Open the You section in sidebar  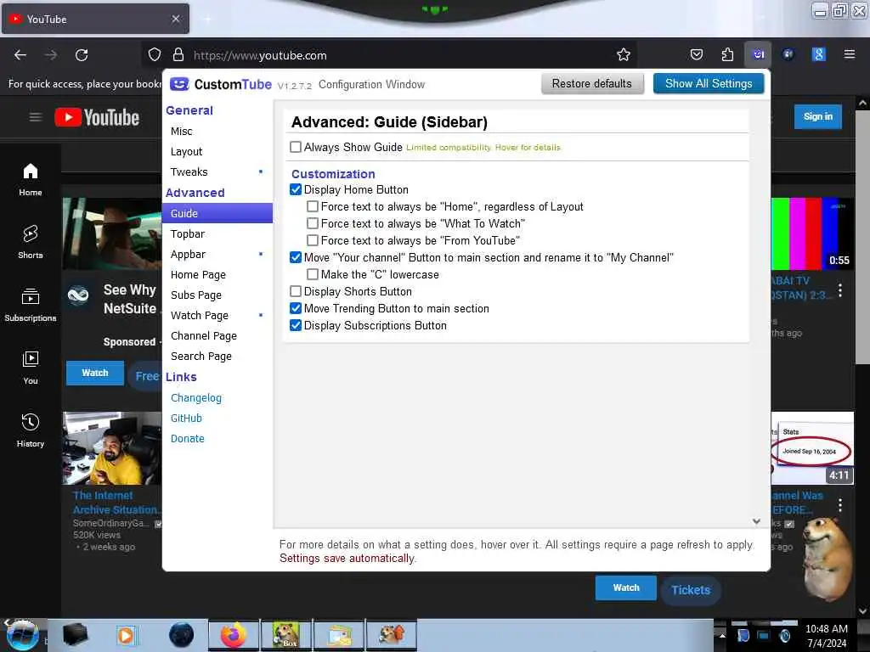pyautogui.click(x=31, y=368)
